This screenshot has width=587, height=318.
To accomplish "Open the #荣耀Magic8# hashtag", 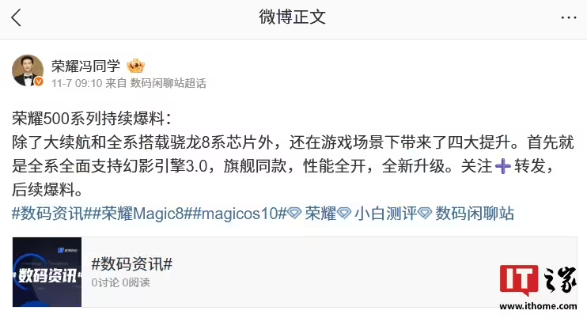I will tap(142, 214).
